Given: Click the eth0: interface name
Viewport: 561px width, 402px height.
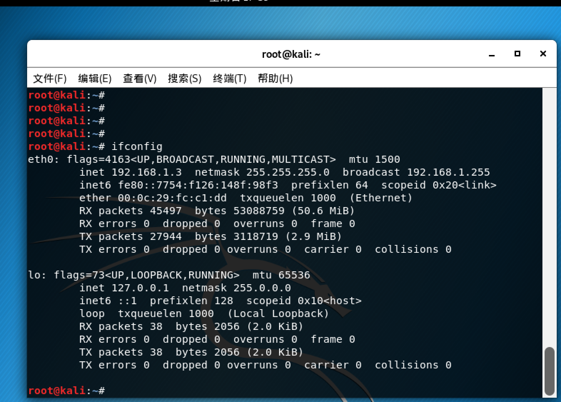Looking at the screenshot, I should coord(44,159).
